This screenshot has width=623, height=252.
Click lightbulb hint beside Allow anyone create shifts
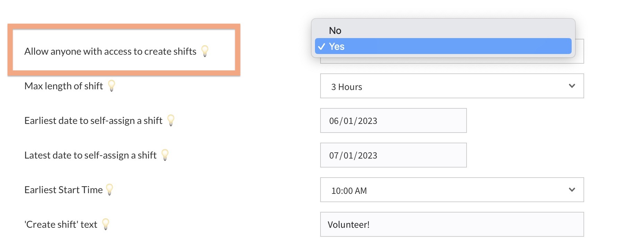[x=205, y=51]
